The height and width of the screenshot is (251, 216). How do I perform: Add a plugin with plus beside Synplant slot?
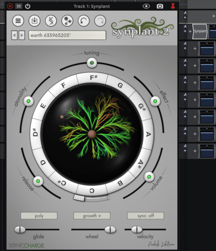coord(190,31)
